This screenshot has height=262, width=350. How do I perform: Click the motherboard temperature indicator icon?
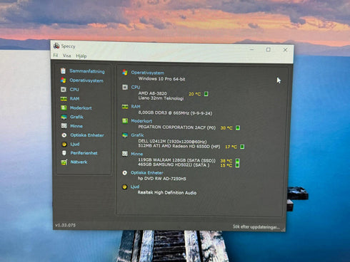coord(238,127)
